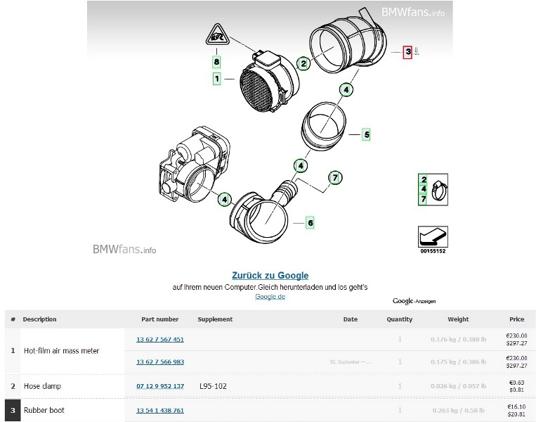
Task: Open the Zurück zu Google ad link
Action: [x=270, y=276]
